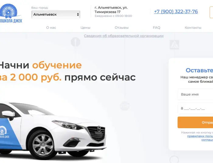Click the Ваше имя input field
This screenshot has width=213, height=163.
[x=195, y=94]
